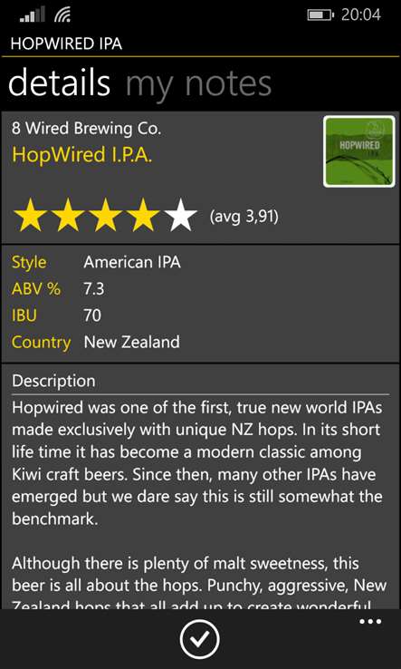This screenshot has width=401, height=669.
Task: Tap the cellular signal bars icon
Action: point(33,15)
